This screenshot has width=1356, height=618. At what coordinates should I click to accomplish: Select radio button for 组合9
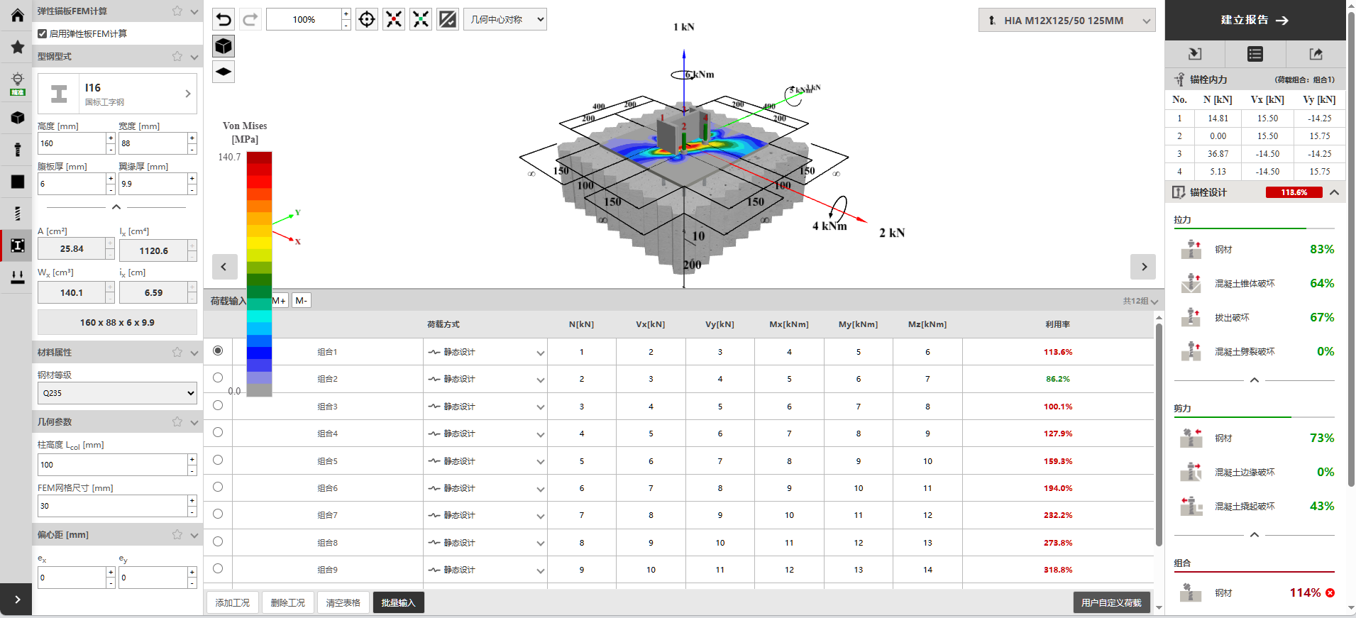pos(218,568)
